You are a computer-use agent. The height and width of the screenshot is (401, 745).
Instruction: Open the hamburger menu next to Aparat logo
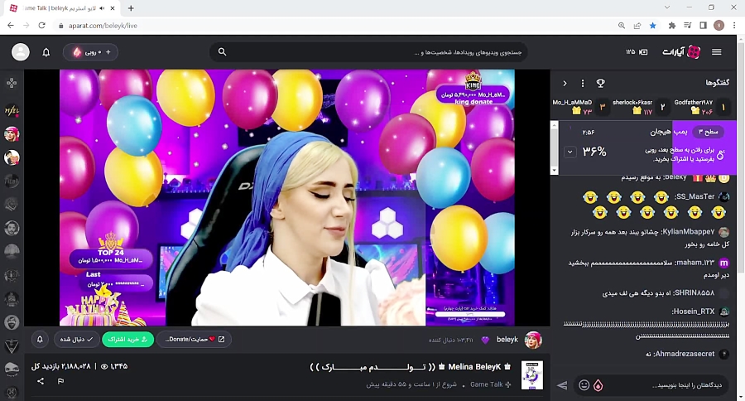717,52
